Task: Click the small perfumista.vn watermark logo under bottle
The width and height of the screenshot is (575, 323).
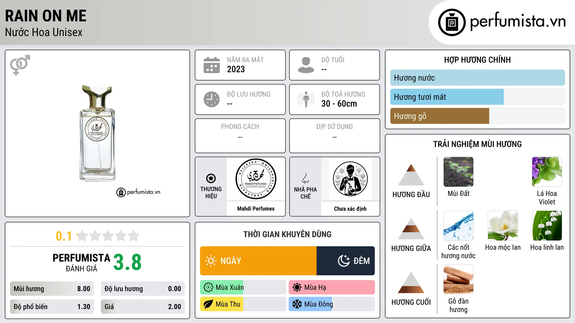Action: [138, 192]
